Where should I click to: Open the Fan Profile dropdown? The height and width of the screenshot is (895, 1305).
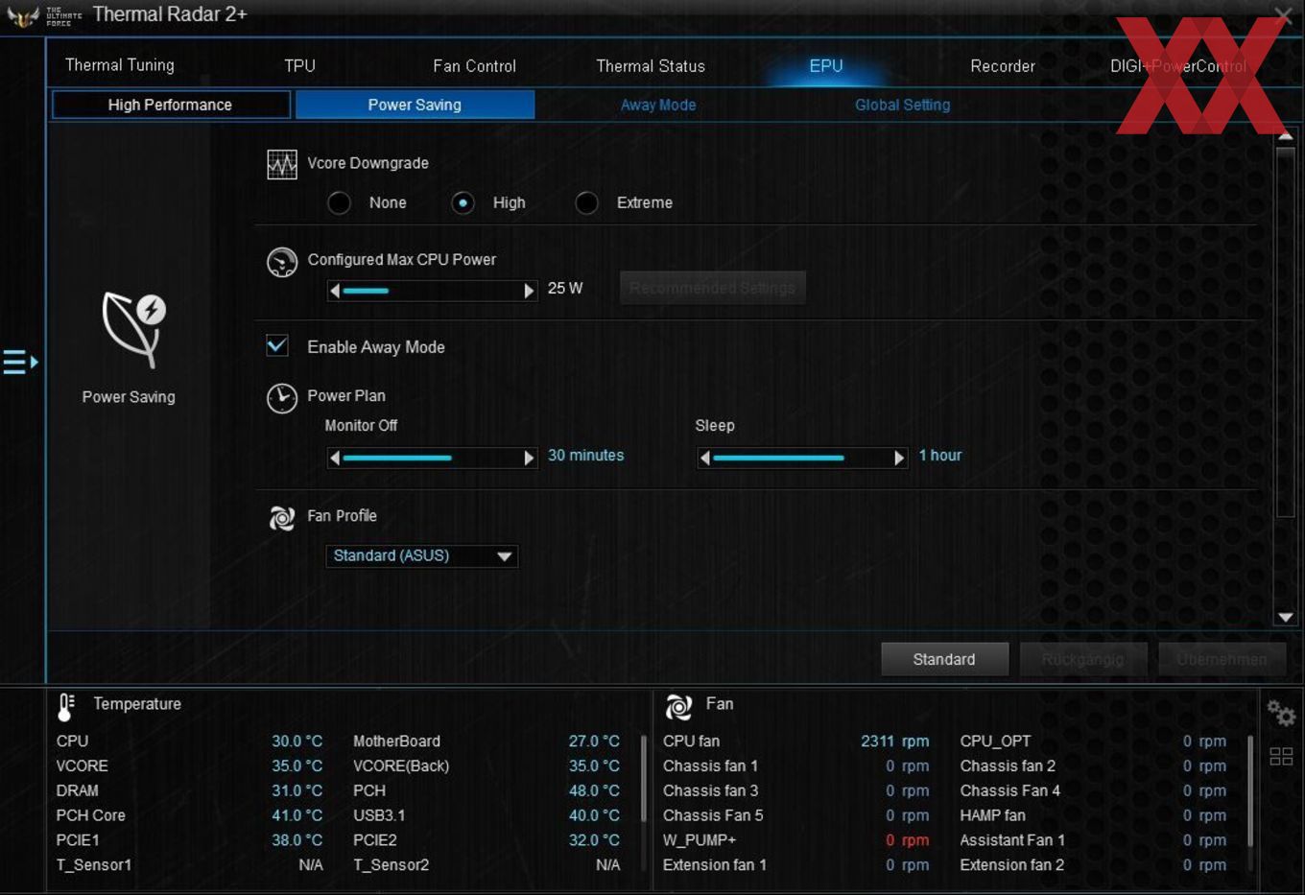click(422, 556)
